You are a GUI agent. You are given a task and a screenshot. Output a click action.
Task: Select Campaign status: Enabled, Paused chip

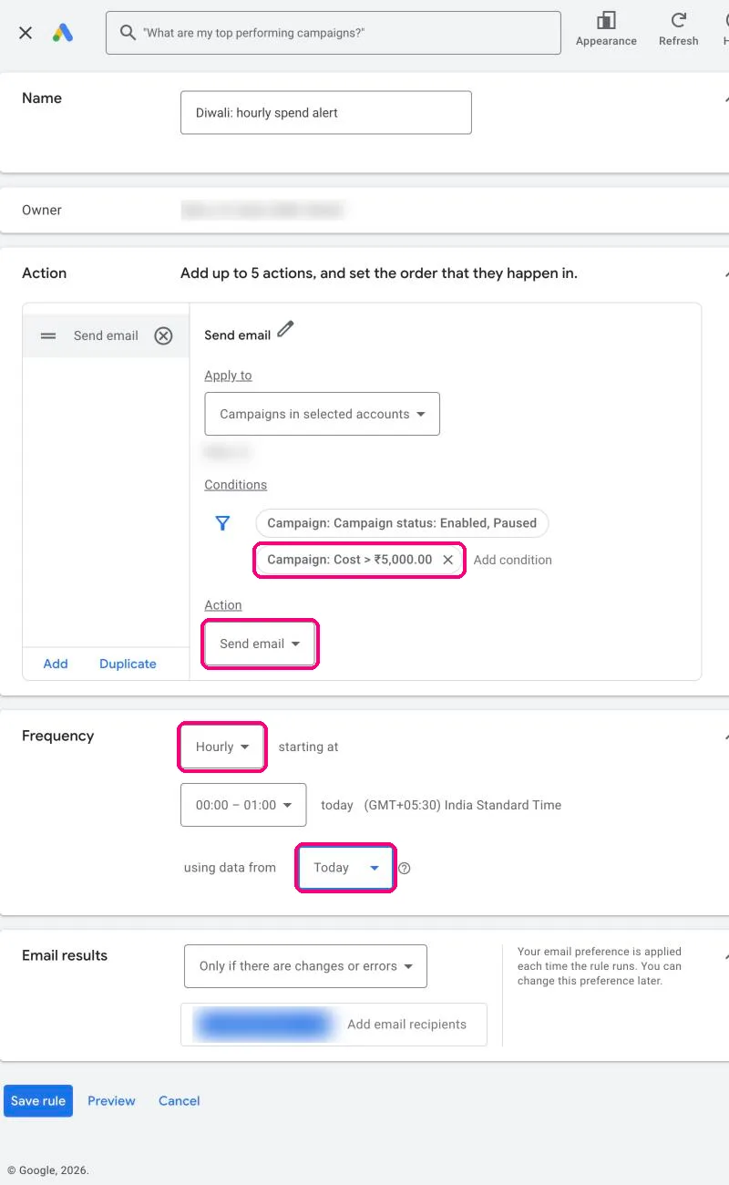click(402, 523)
